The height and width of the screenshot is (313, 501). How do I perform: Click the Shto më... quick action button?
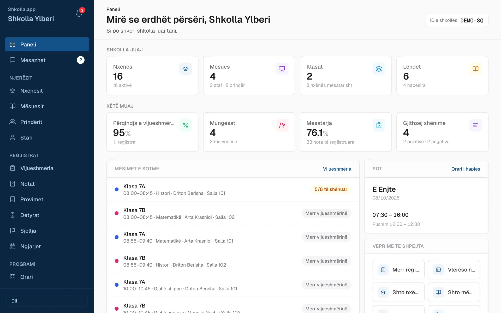(x=454, y=292)
